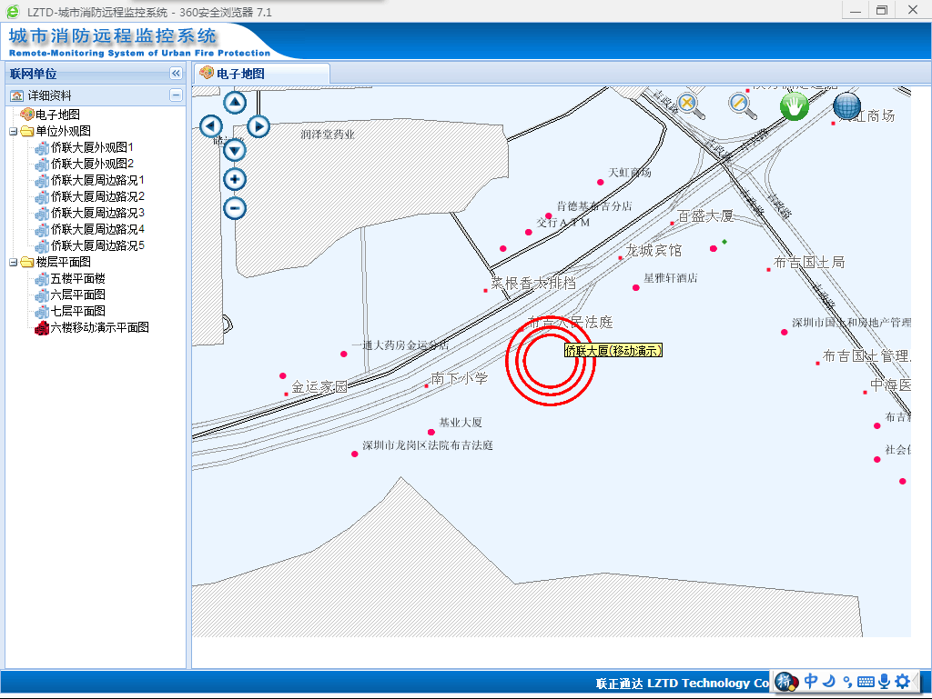Pan the map up with the arrow button

[235, 103]
